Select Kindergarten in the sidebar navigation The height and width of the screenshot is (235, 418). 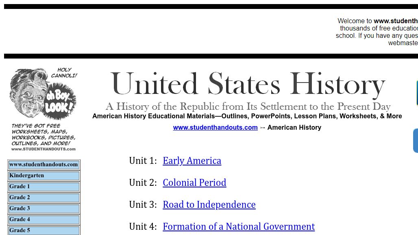(x=44, y=175)
